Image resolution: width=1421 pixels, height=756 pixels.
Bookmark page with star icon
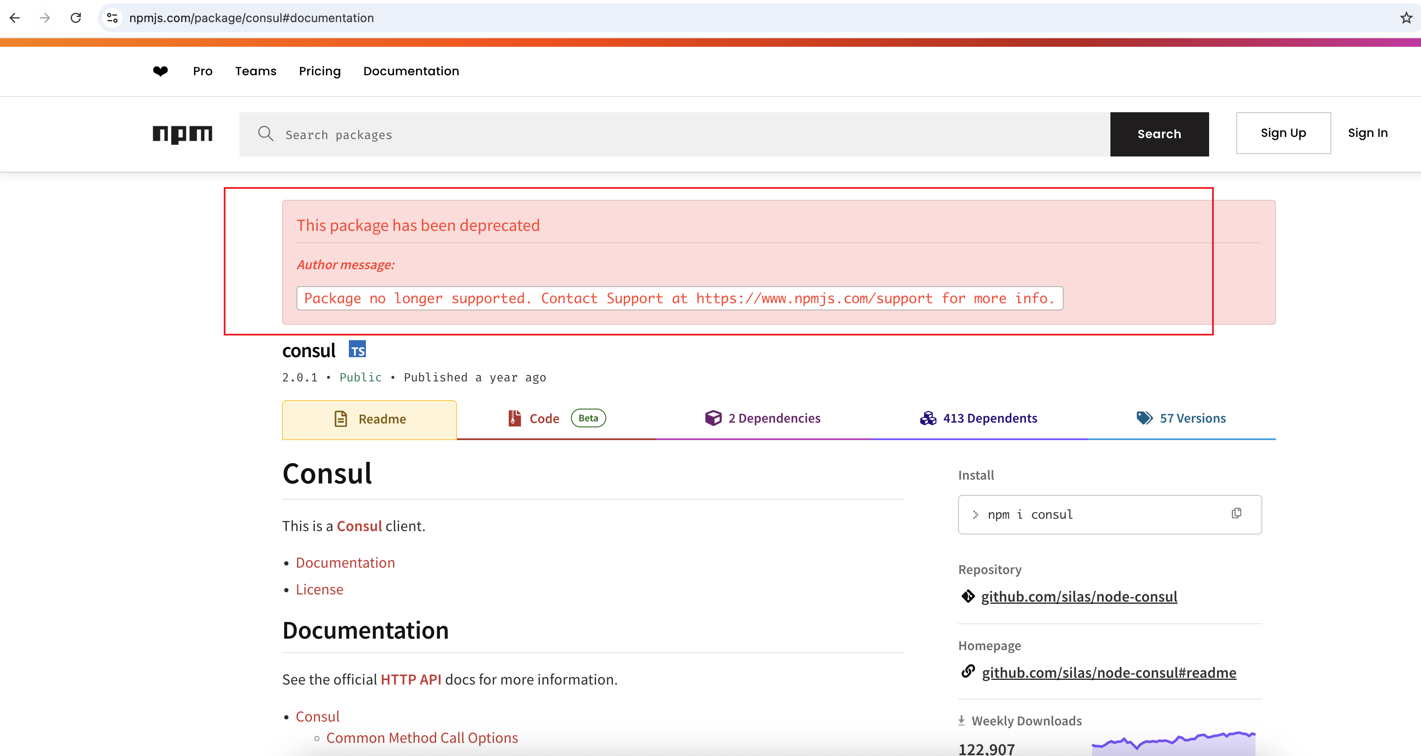(1406, 17)
